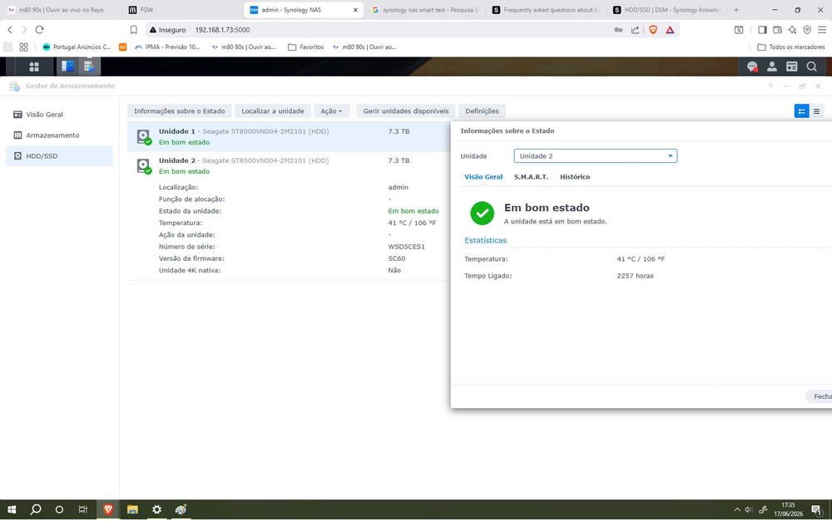Select the Storage Manager taskbar app icon

89,66
